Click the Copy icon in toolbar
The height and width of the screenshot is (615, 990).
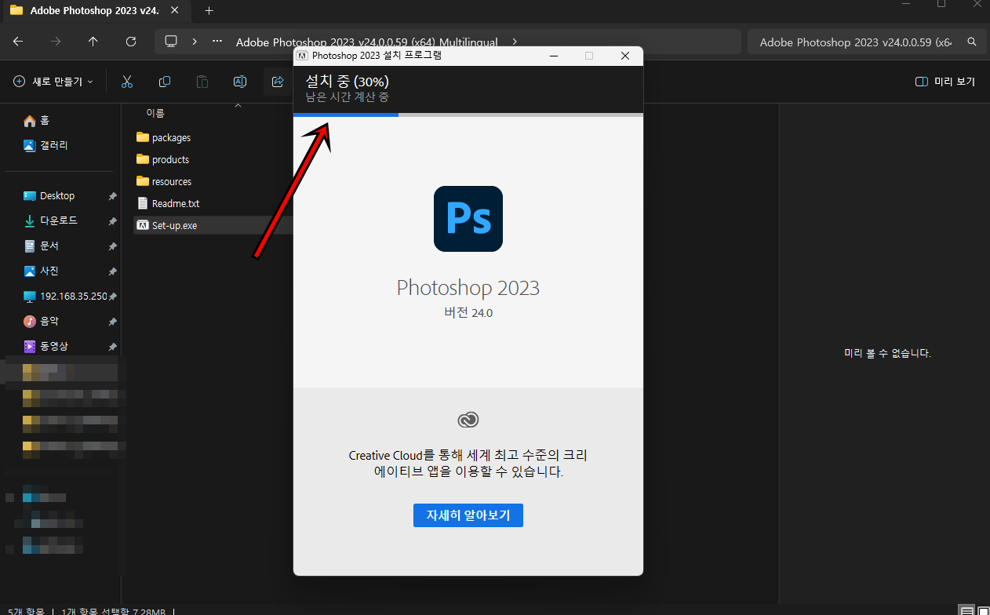[165, 82]
